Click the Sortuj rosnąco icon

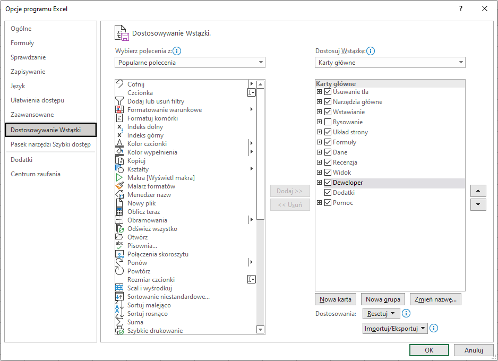click(119, 313)
